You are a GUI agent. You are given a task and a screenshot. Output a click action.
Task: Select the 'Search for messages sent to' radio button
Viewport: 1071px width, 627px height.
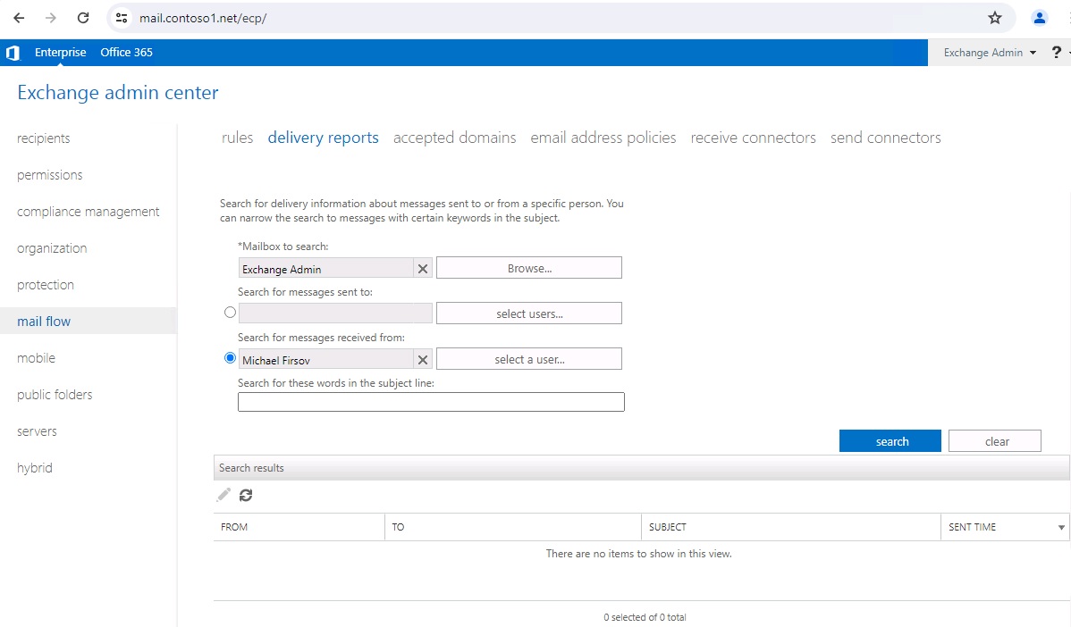230,312
